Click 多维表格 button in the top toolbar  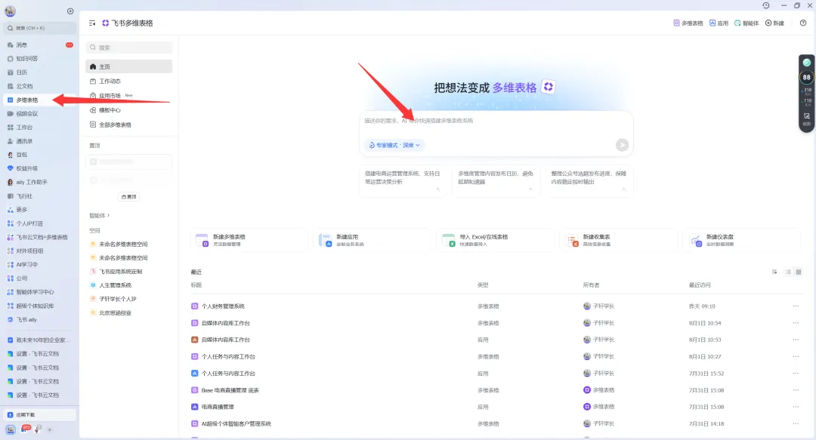tap(688, 23)
